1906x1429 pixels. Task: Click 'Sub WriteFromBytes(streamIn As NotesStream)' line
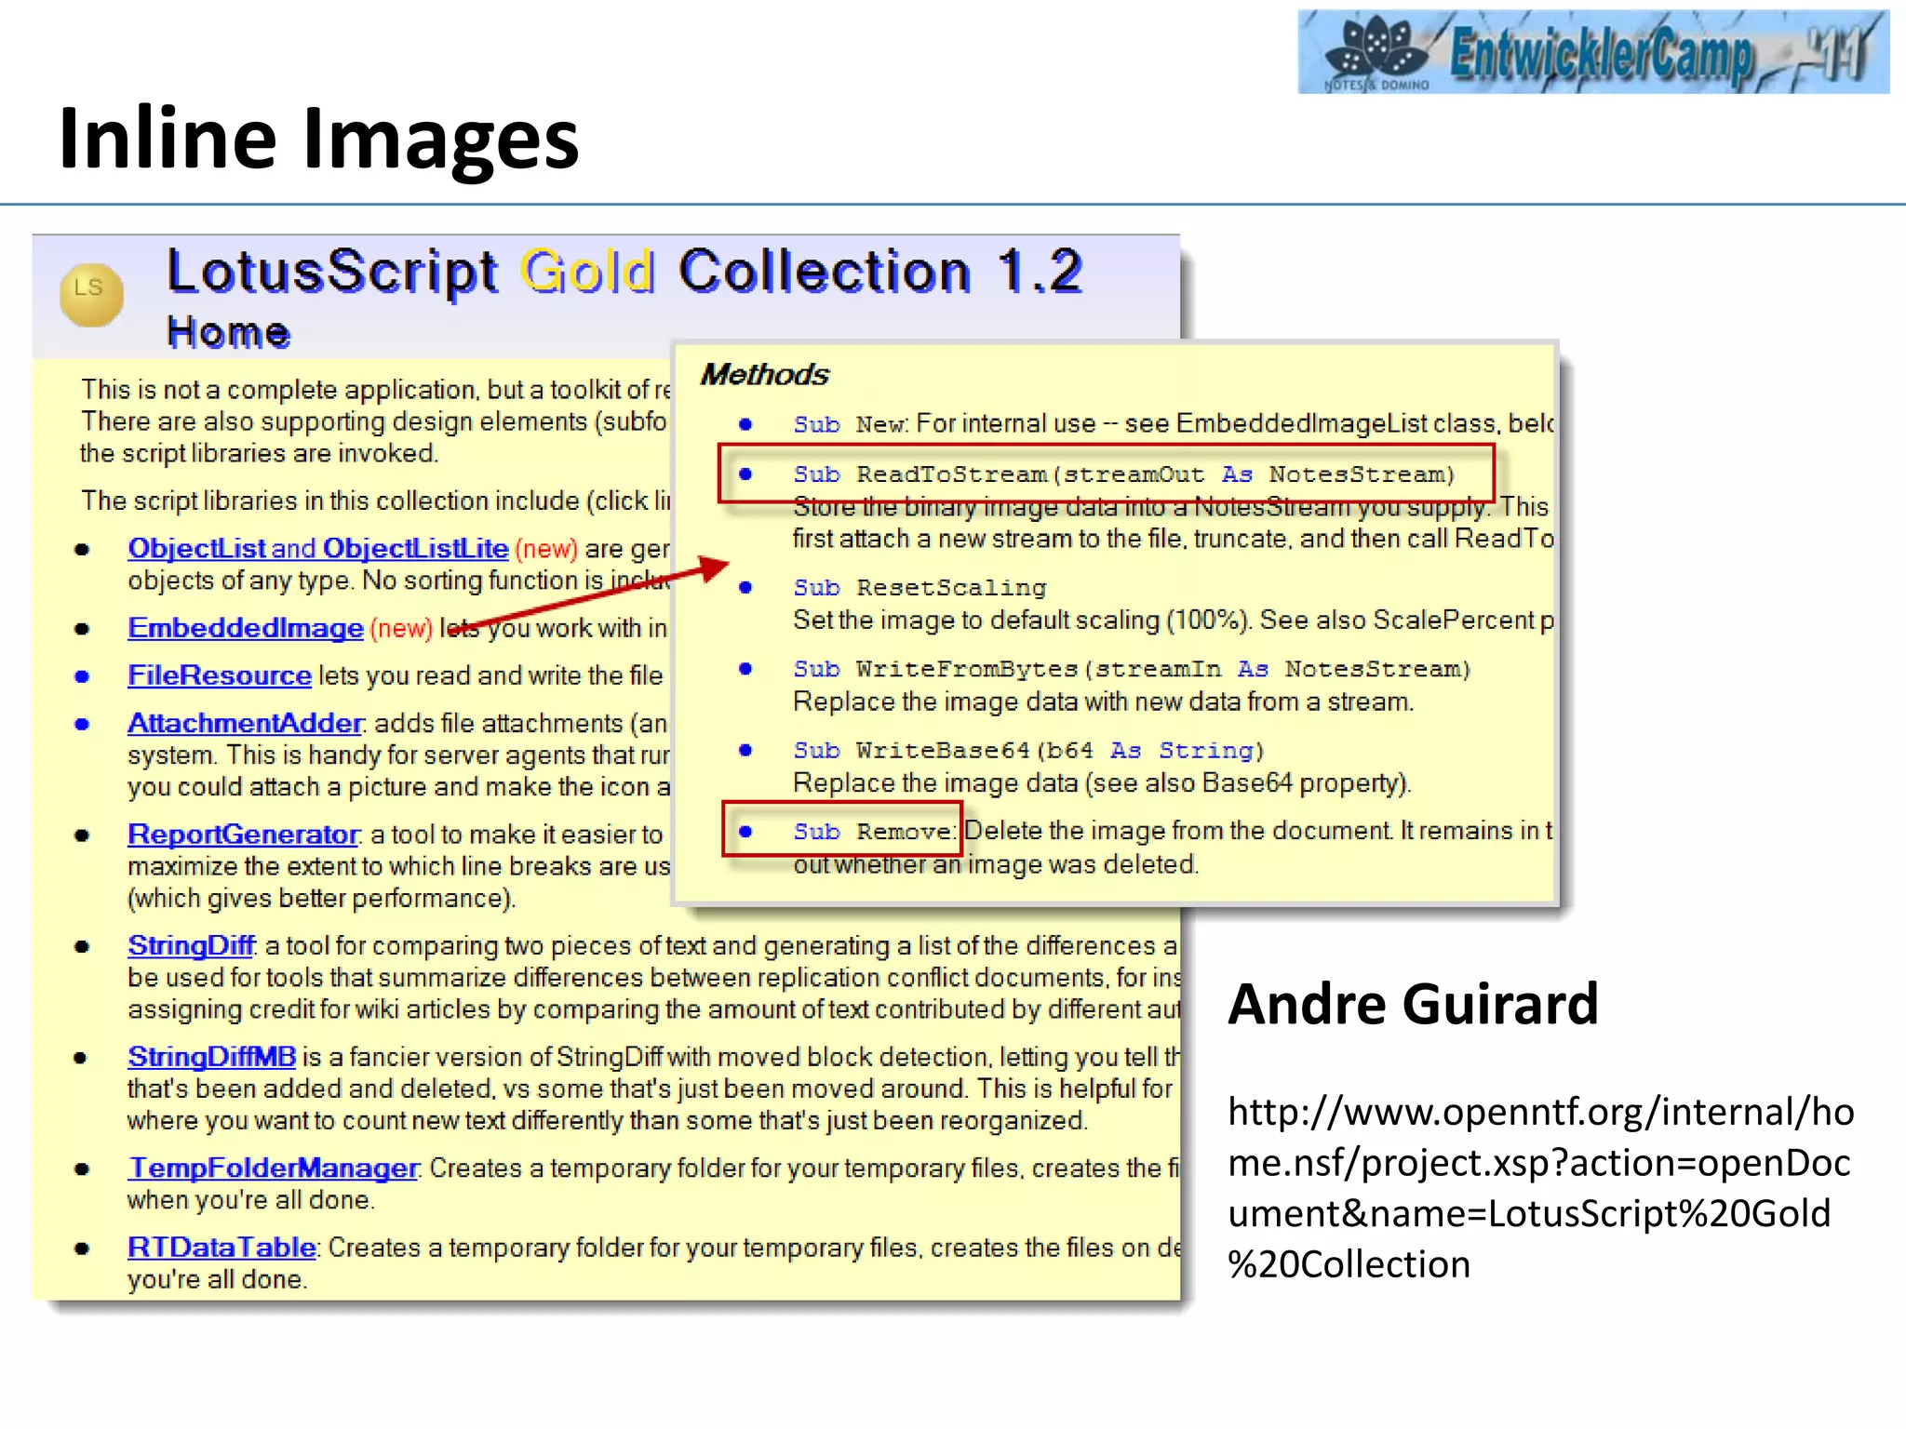click(1132, 669)
